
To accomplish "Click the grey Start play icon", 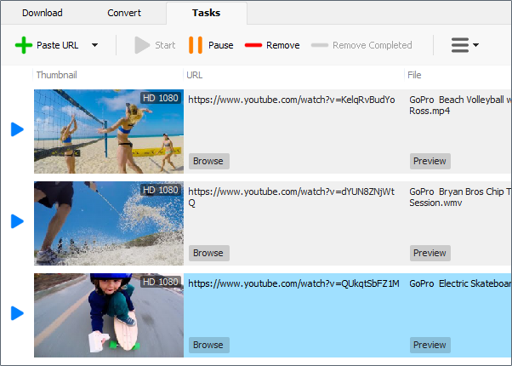I will [142, 45].
